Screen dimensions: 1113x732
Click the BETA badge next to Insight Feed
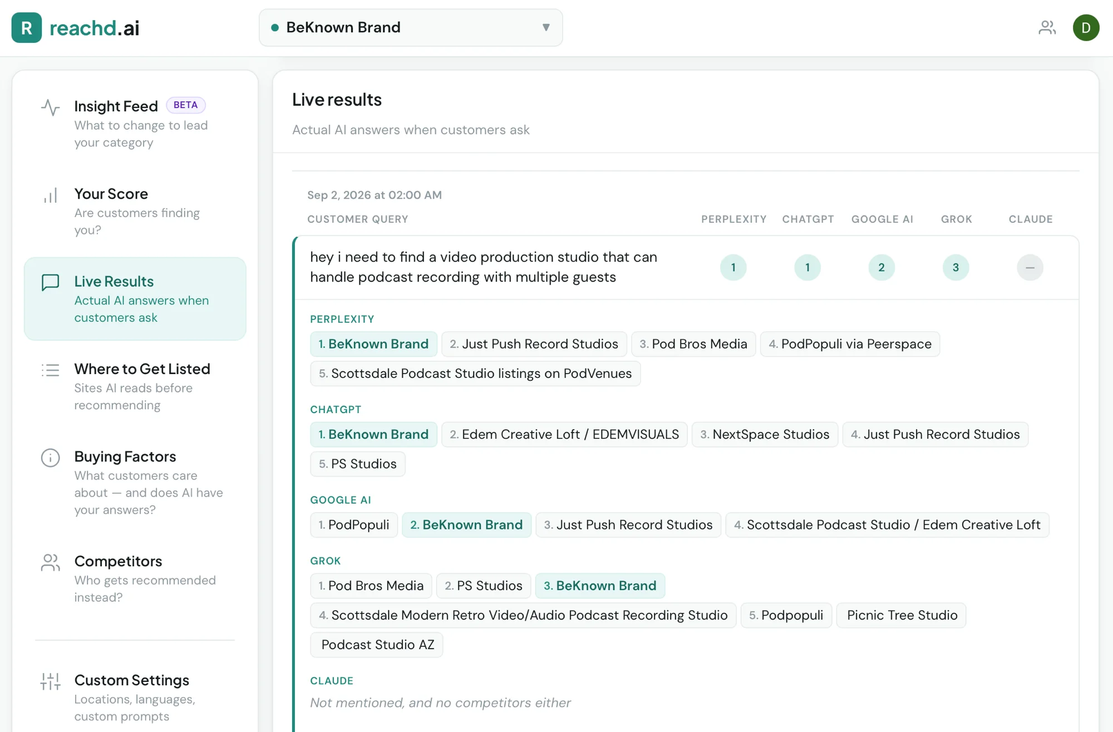point(186,105)
